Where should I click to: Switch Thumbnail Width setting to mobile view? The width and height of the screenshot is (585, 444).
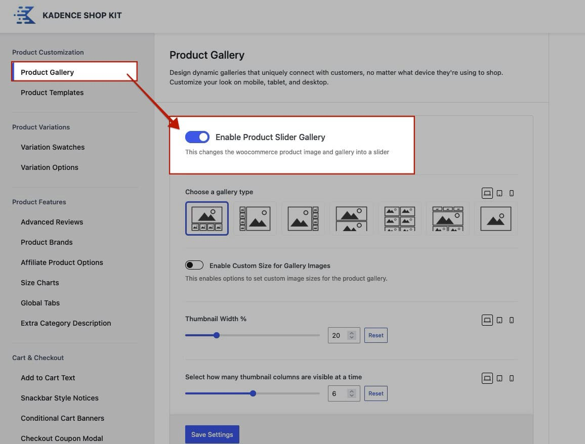512,320
